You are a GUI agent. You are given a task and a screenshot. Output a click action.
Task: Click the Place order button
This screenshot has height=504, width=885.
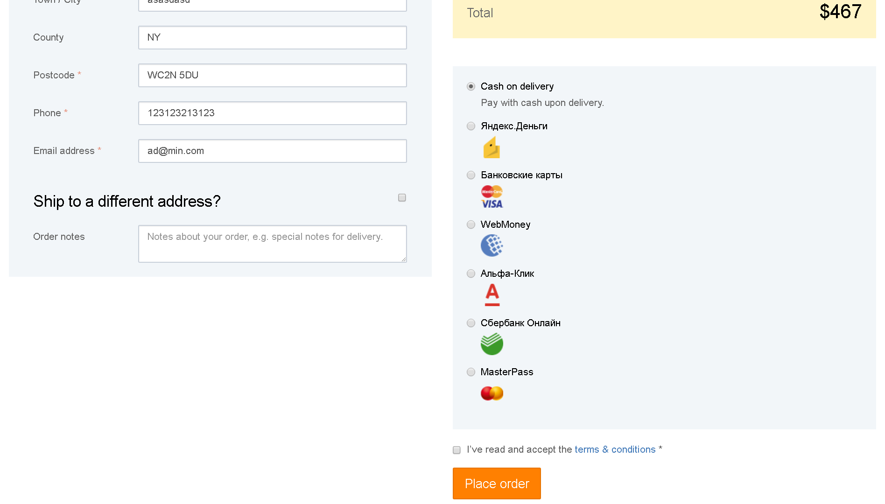[497, 483]
